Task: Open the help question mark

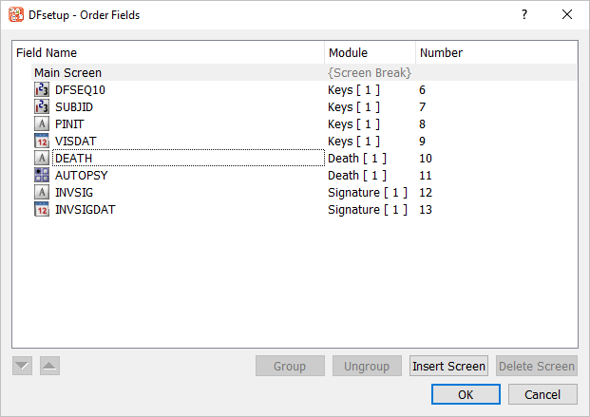Action: [523, 14]
